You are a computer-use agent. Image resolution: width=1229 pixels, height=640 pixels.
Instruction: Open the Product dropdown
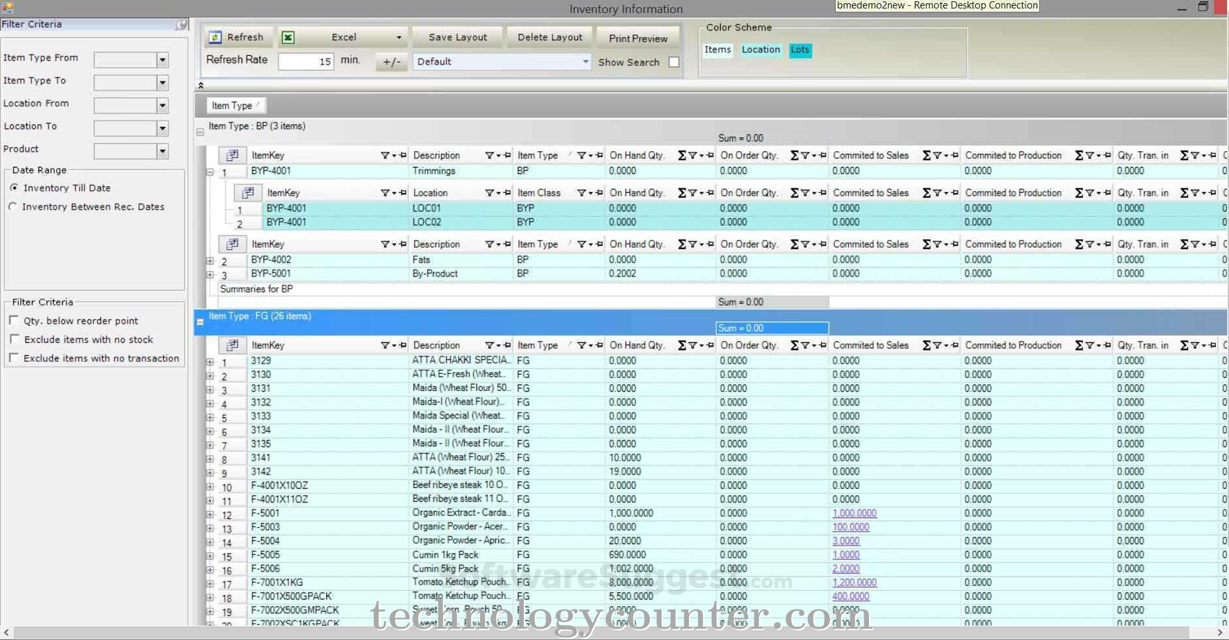(x=162, y=151)
